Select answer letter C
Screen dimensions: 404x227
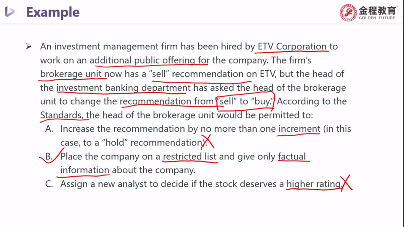[49, 184]
